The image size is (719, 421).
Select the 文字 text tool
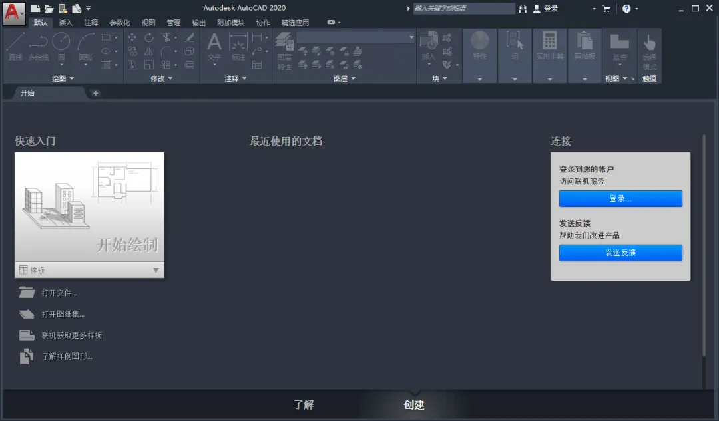tap(214, 47)
